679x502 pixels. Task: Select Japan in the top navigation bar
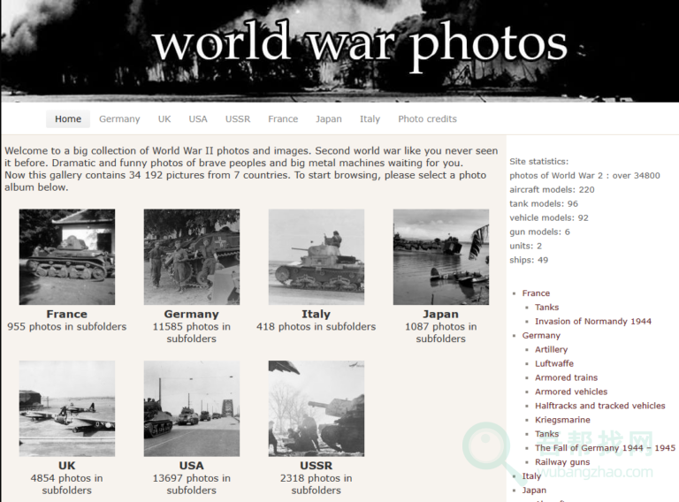point(329,119)
